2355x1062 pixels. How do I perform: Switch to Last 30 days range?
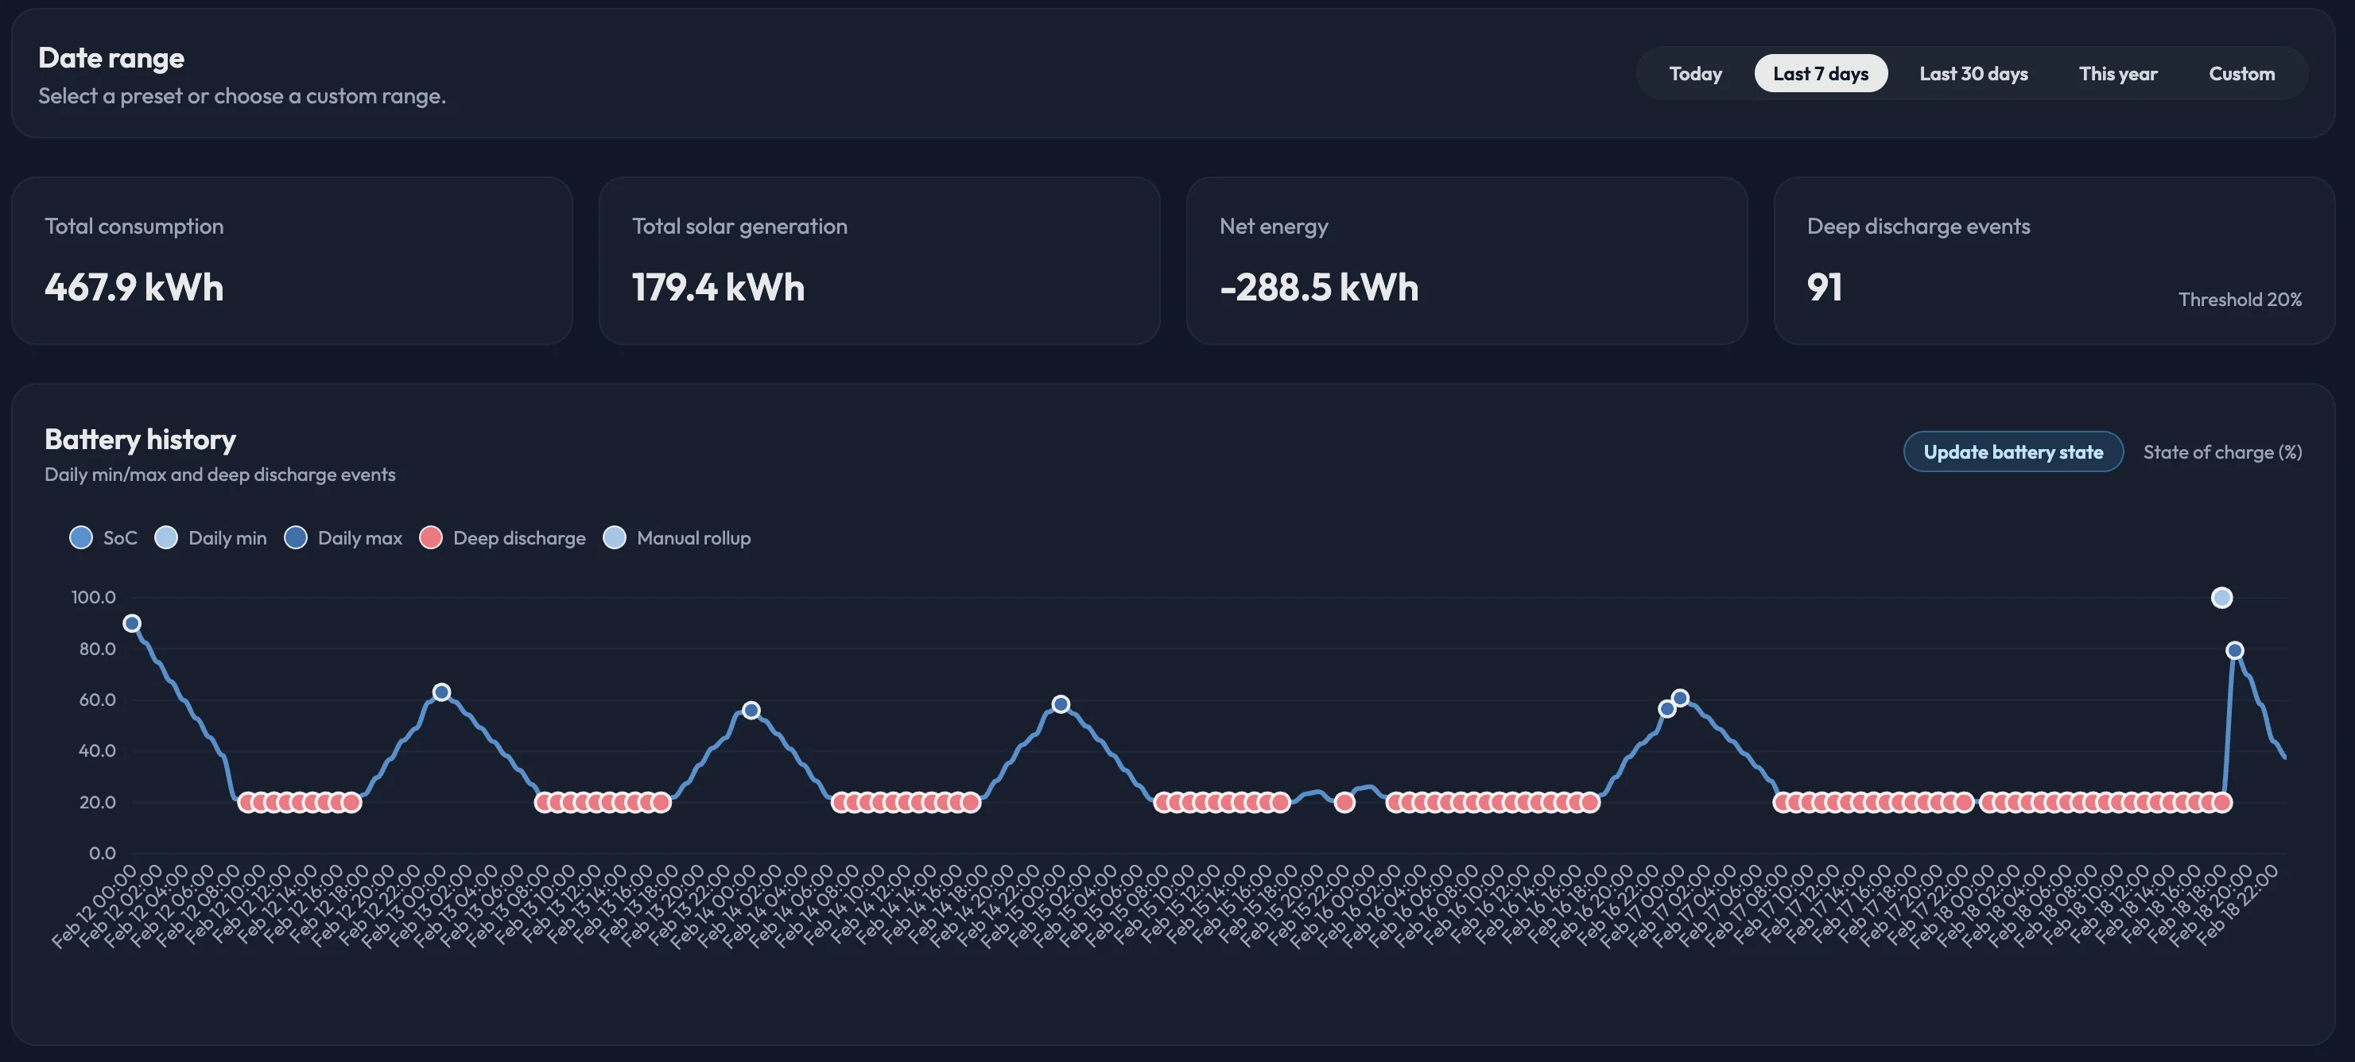point(1973,73)
